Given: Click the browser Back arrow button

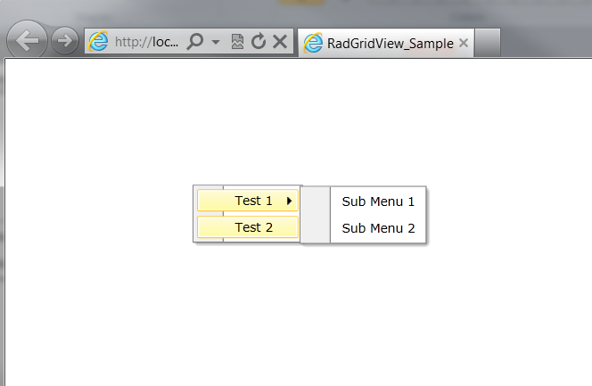Looking at the screenshot, I should [x=27, y=40].
